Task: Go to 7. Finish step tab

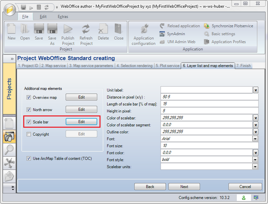Action: click(244, 66)
